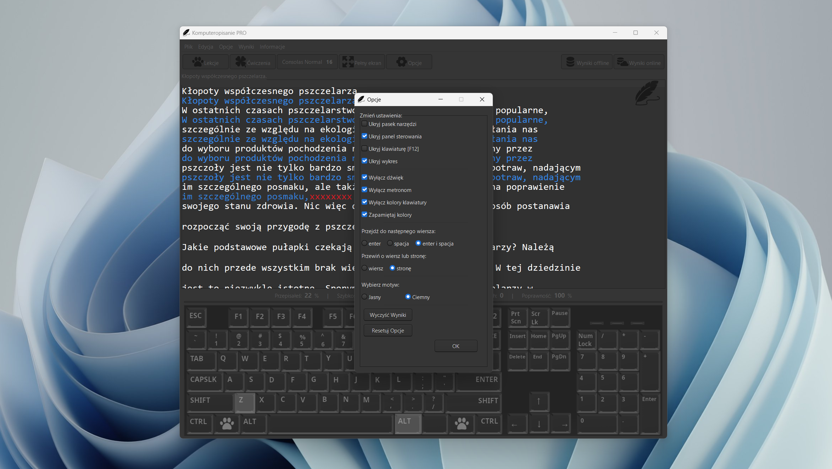832x469 pixels.
Task: Select wiersz scroll radio option
Action: coord(364,268)
